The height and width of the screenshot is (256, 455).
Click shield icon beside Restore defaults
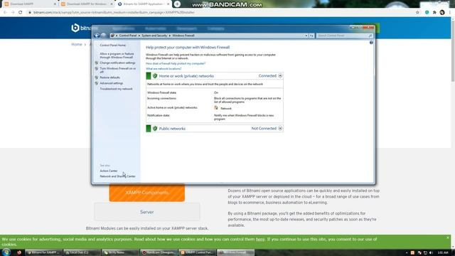click(x=97, y=78)
